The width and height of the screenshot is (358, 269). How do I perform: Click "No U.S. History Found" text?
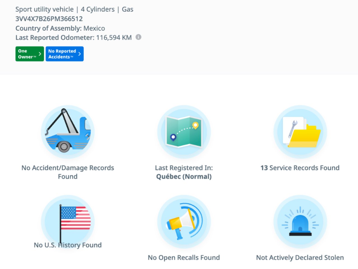[x=68, y=245]
